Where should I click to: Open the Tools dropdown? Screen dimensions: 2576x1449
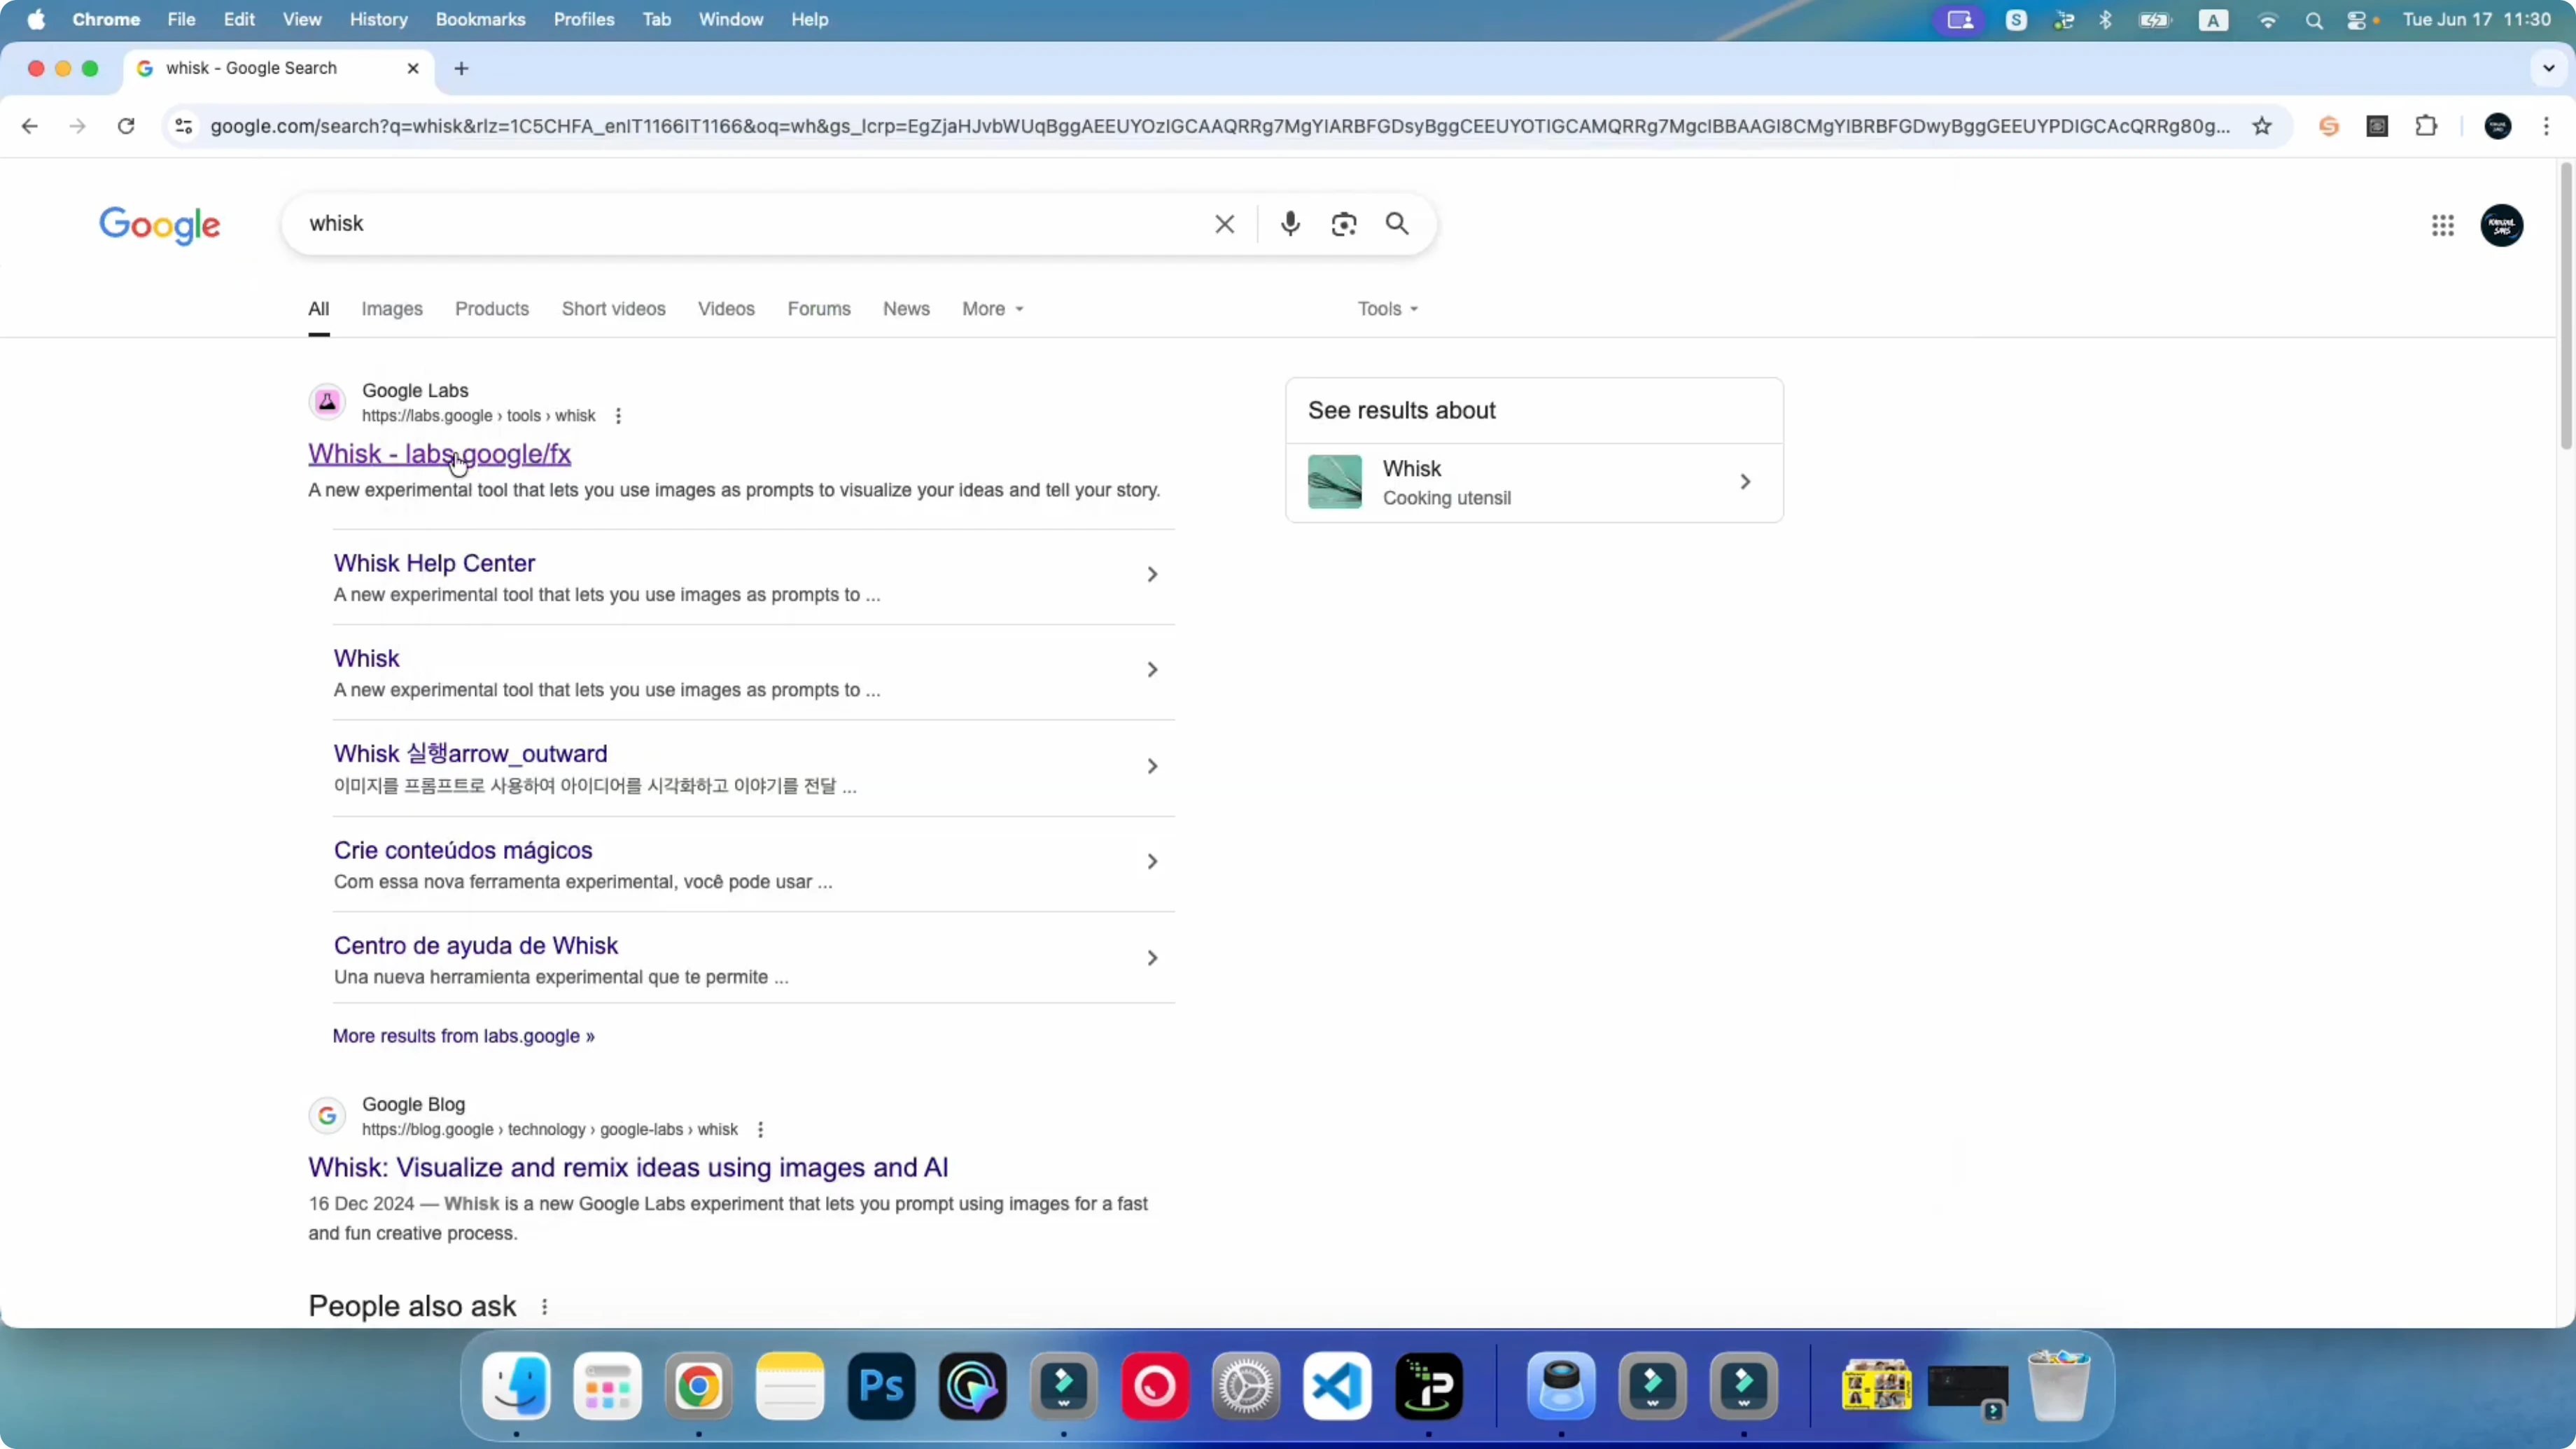1387,309
